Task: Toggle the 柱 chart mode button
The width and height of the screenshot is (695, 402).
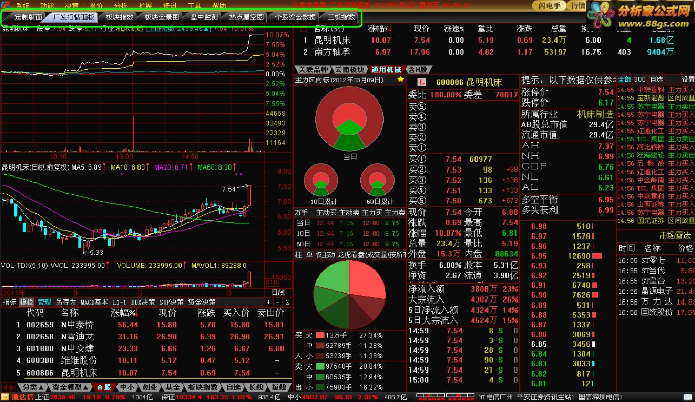Action: [299, 255]
